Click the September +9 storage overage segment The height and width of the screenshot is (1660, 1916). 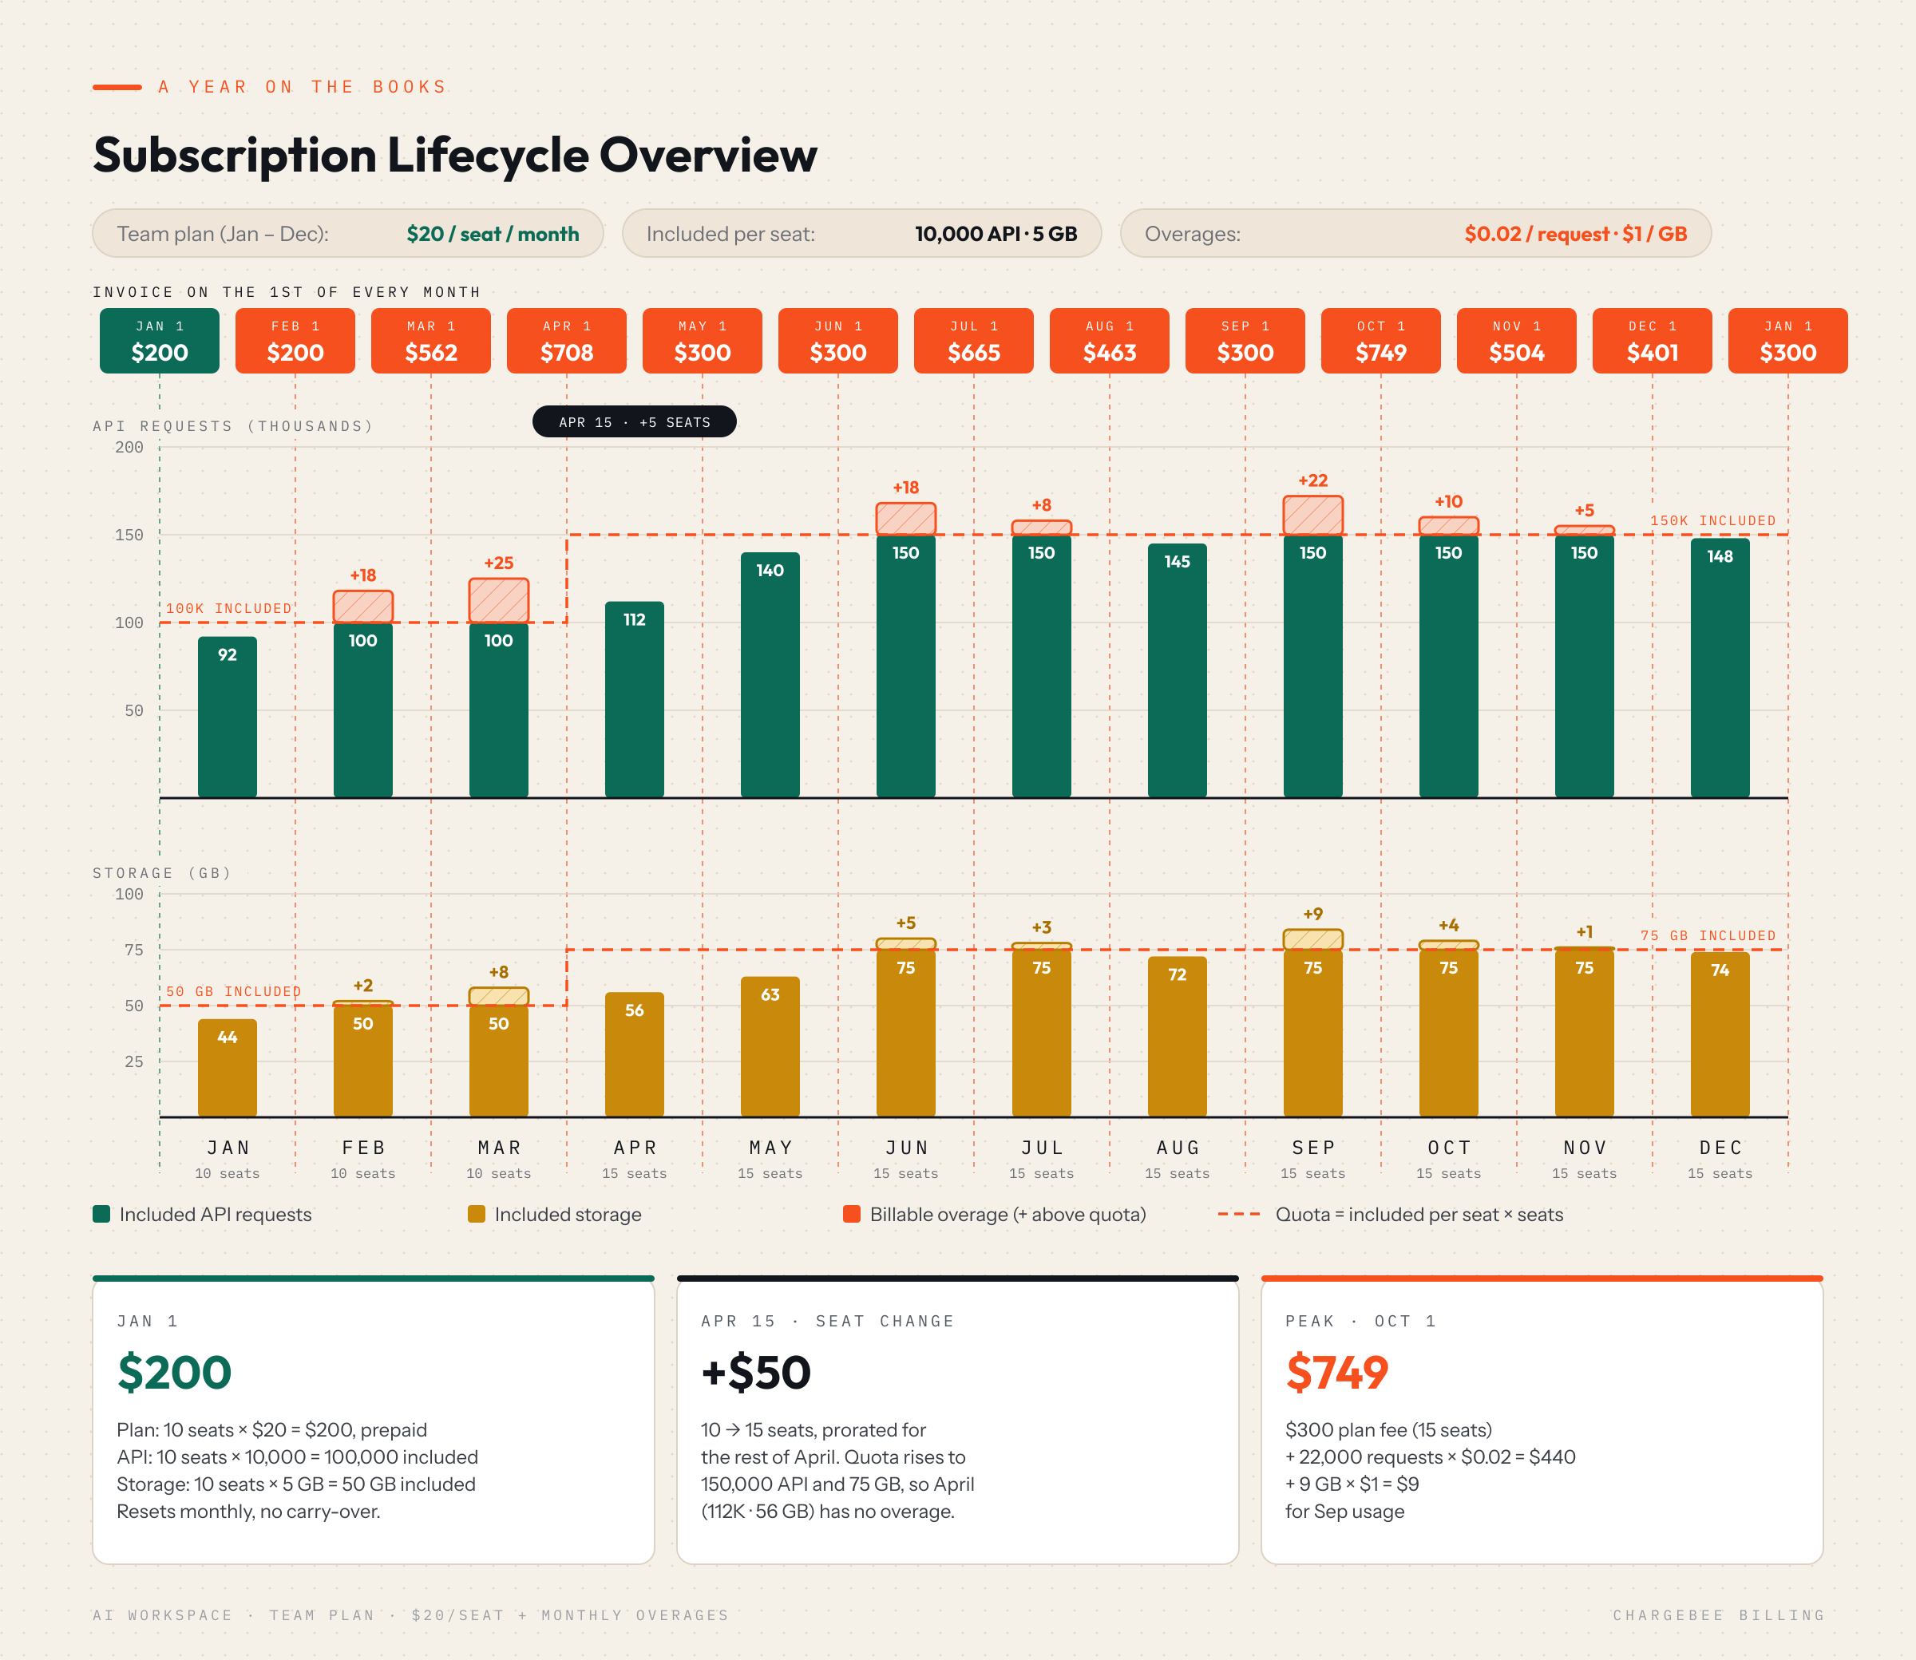tap(1312, 939)
